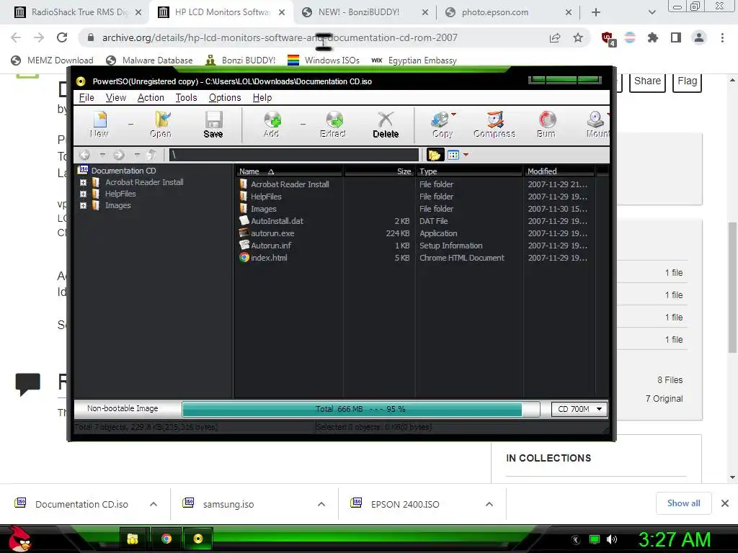Click the PowerISO path input field
The width and height of the screenshot is (738, 553).
pyautogui.click(x=294, y=155)
